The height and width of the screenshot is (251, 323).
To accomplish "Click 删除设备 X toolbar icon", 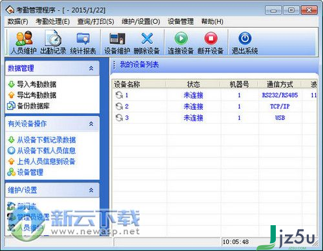I will [147, 39].
